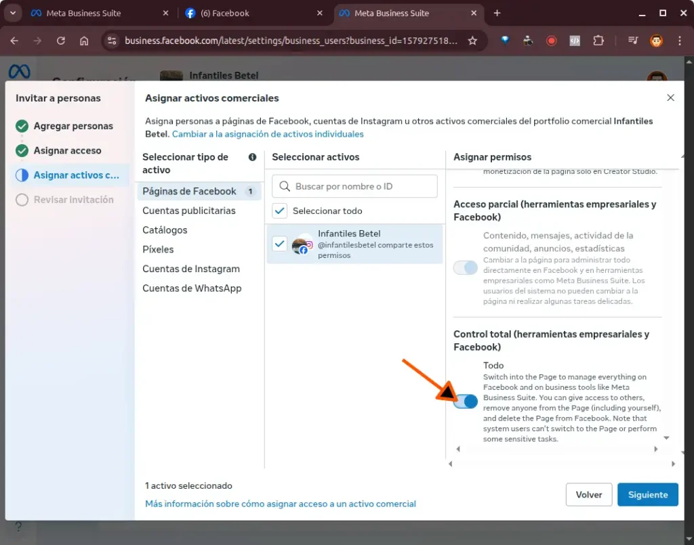
Task: Go to the browser home page icon
Action: click(x=84, y=41)
